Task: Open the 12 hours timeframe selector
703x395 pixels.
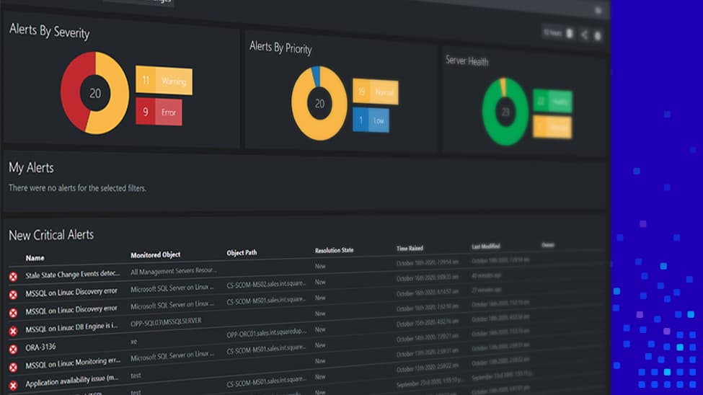Action: [x=553, y=32]
